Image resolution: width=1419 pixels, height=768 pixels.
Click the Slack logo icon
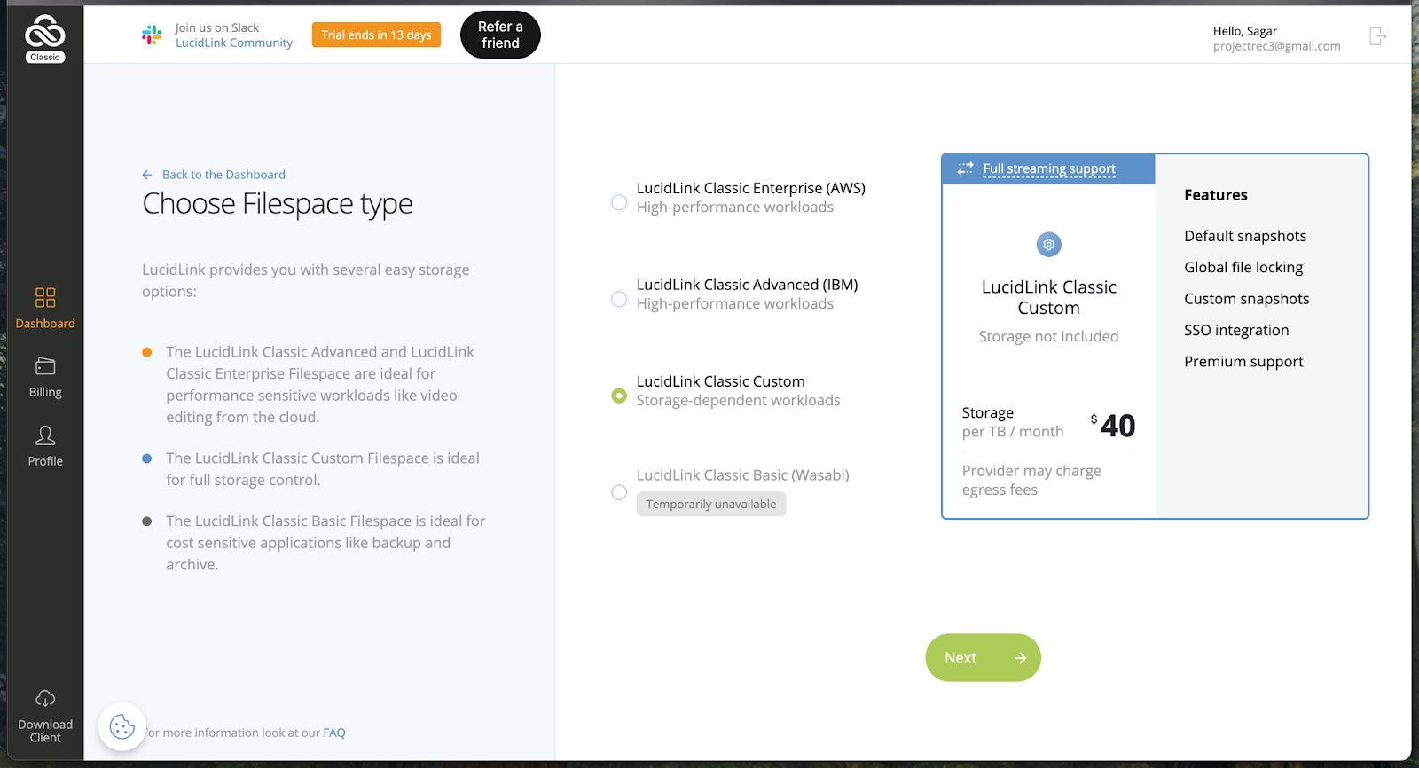pyautogui.click(x=152, y=35)
